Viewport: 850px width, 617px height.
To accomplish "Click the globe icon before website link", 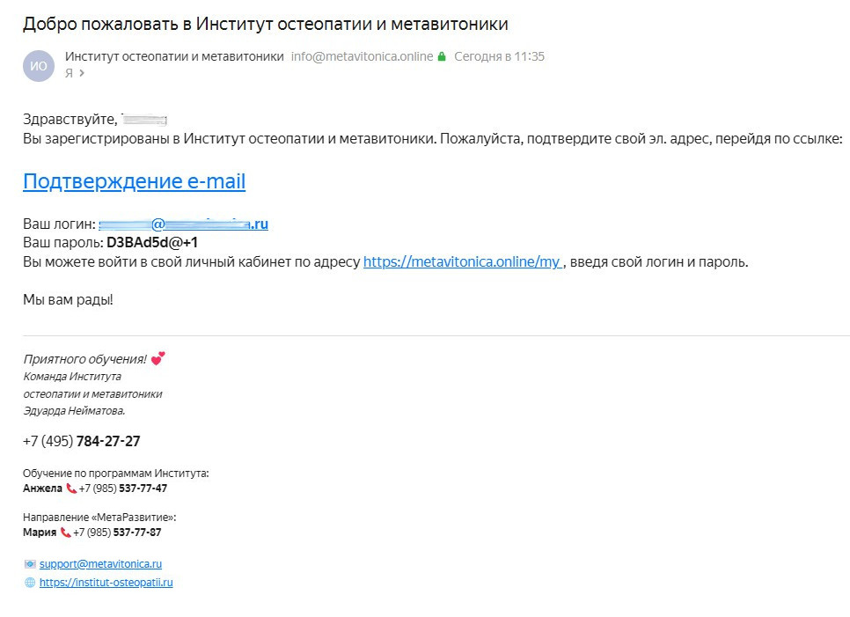I will 30,583.
